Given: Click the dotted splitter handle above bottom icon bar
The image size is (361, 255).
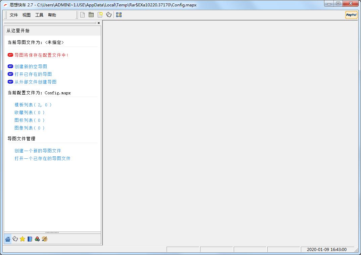Looking at the screenshot, I should coord(52,232).
